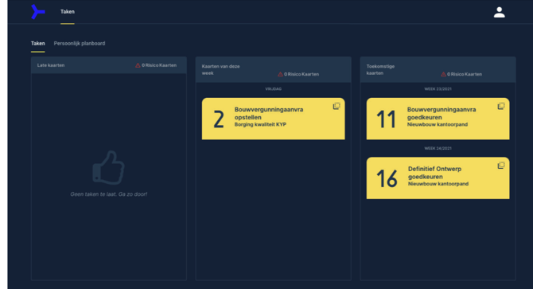
Task: Switch to Persoonlijk planboard tab
Action: click(x=80, y=44)
